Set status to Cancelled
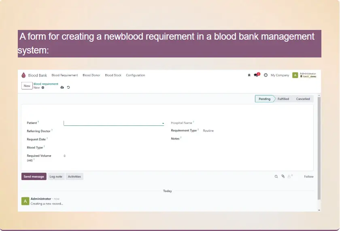Viewport: 340px width, 231px height. [x=303, y=99]
